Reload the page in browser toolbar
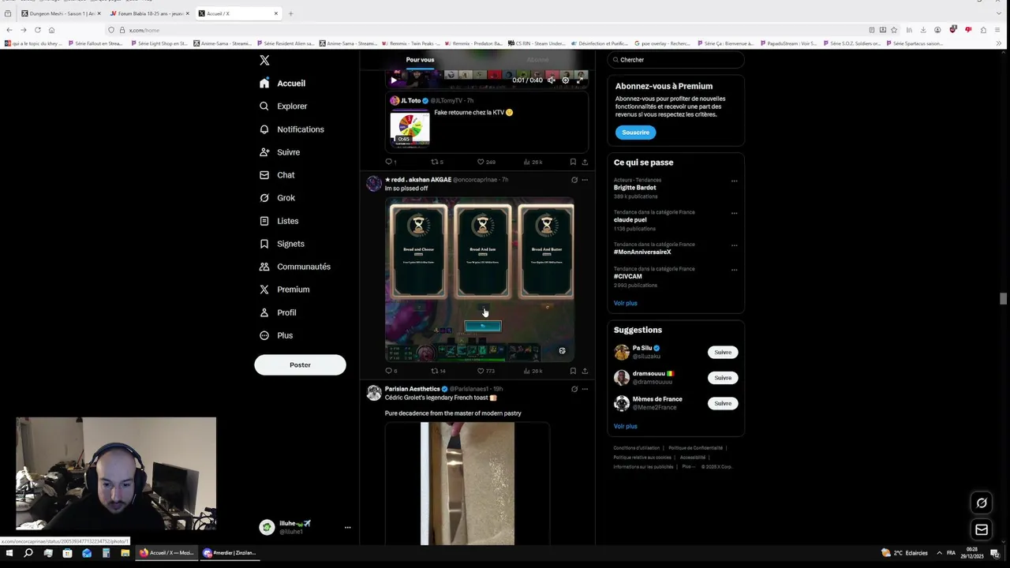 [x=37, y=30]
